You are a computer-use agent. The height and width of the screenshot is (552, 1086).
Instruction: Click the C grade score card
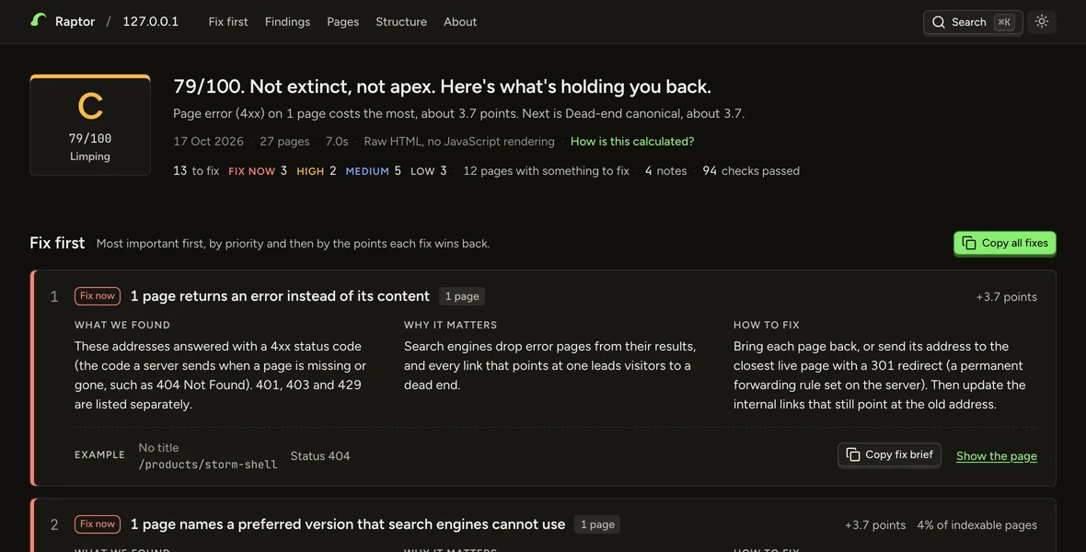point(90,125)
